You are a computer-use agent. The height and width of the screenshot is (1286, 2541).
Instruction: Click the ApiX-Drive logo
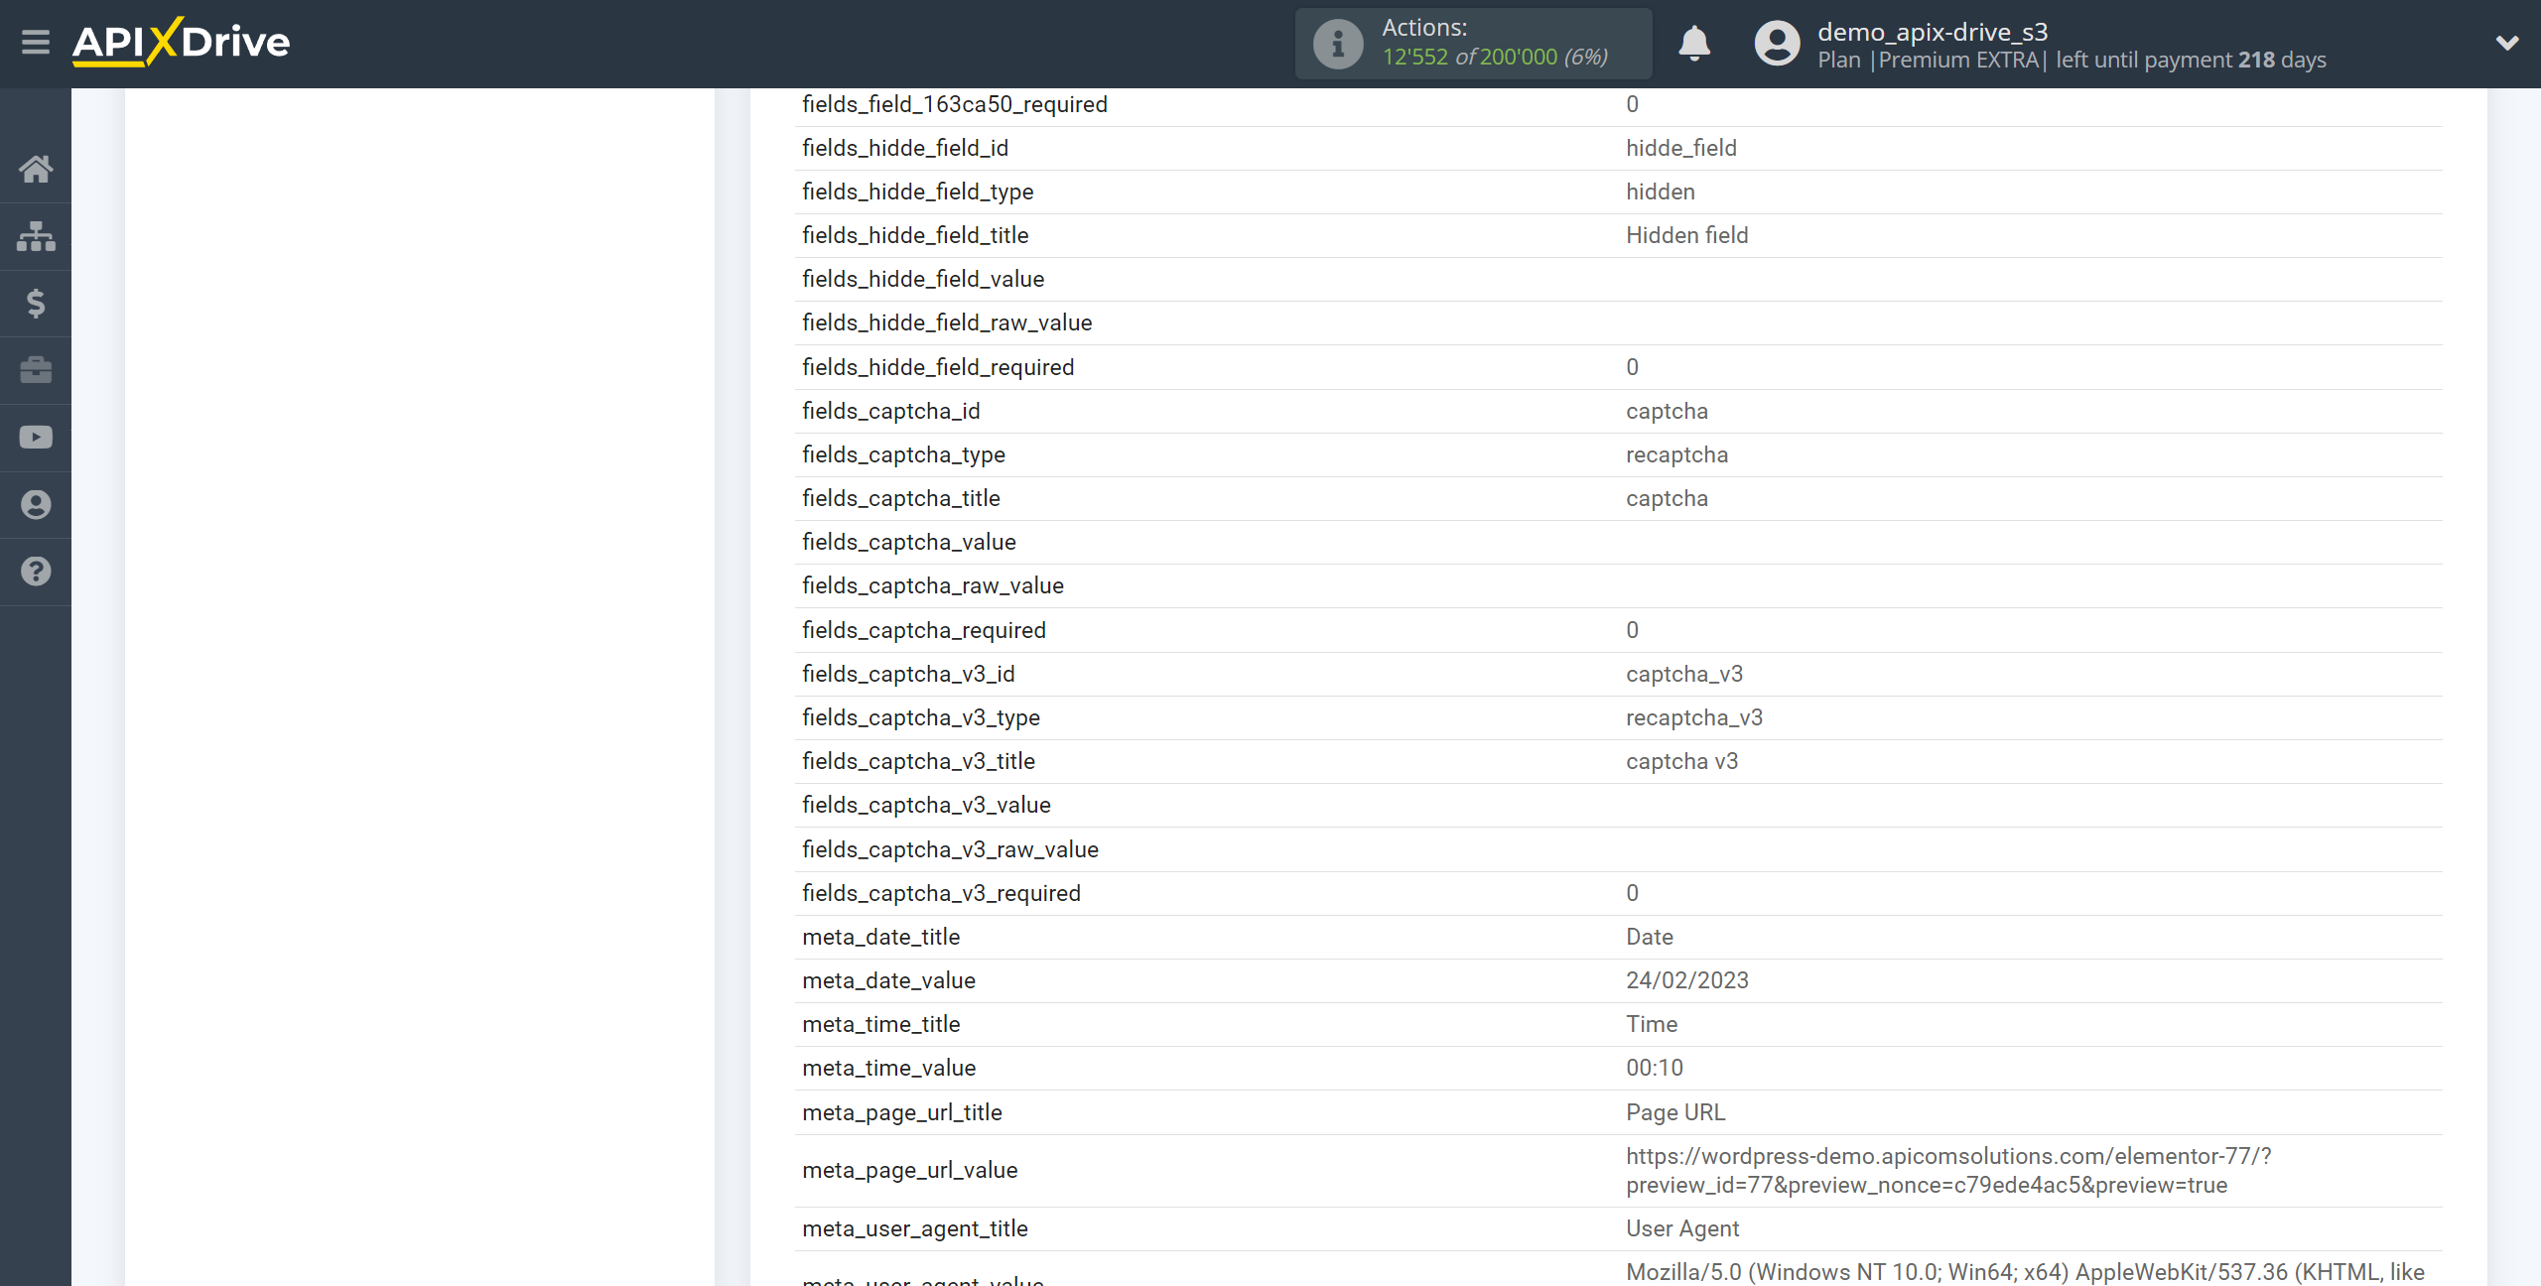coord(181,42)
